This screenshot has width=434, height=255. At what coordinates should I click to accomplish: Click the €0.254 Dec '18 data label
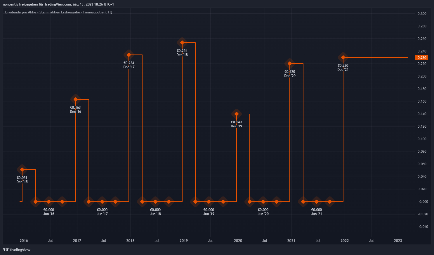coord(182,53)
